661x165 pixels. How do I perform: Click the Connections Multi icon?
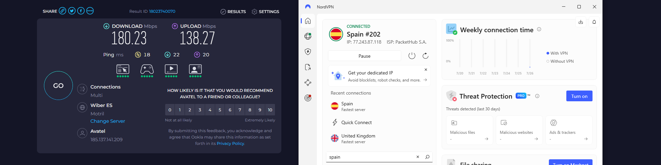(82, 89)
